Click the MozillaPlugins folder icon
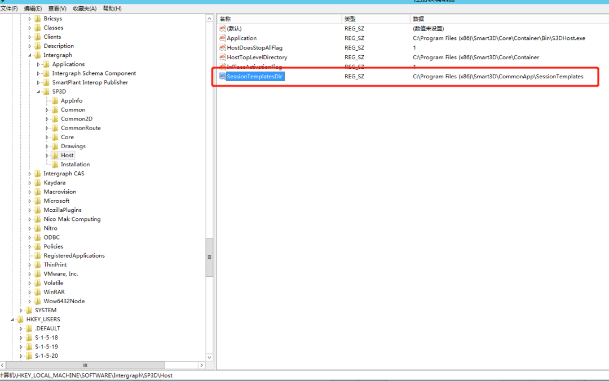Image resolution: width=609 pixels, height=381 pixels. coord(37,210)
